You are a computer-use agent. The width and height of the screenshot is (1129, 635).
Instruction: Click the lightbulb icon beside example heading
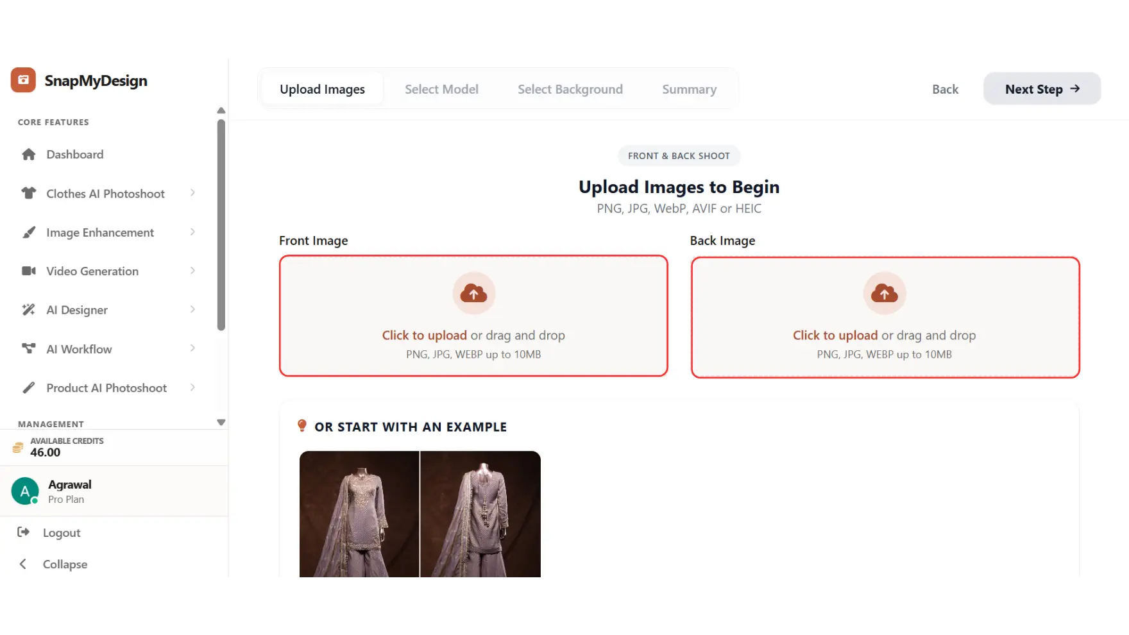click(302, 426)
